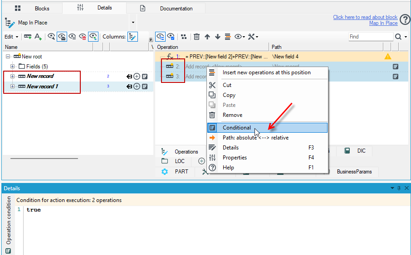Click the insert operations lines icon in toolbar
This screenshot has width=411, height=255.
tap(228, 37)
